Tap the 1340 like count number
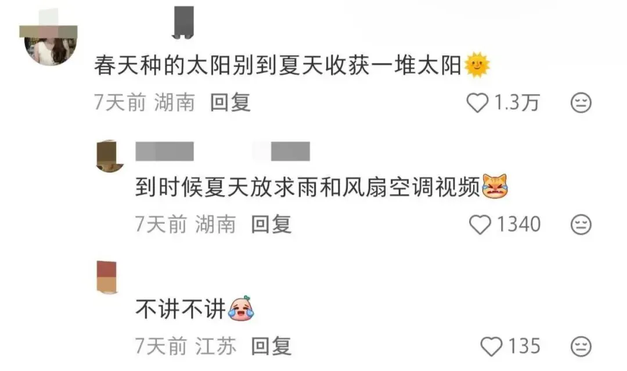Viewport: 627px width, 371px height. tap(518, 225)
